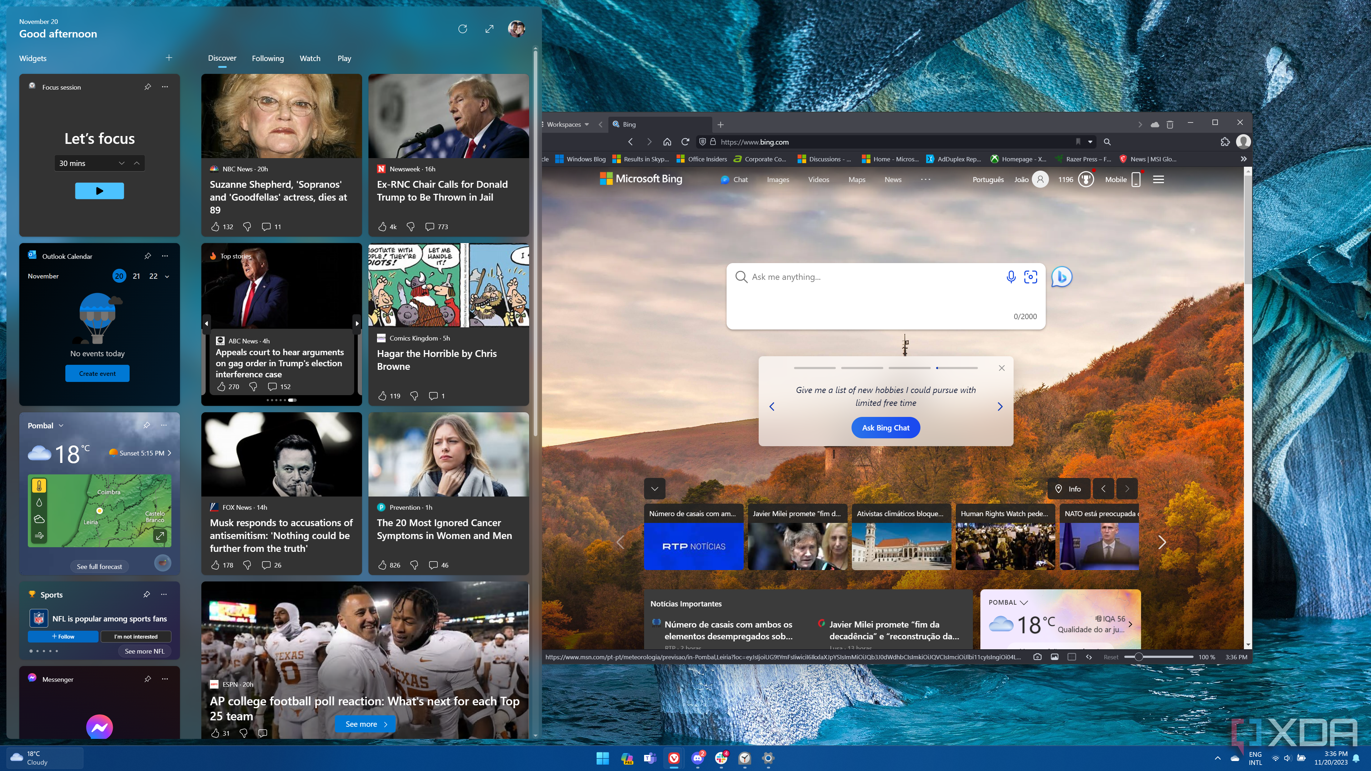Screen dimensions: 1371x771
Task: Select November 21 in Outlook Calendar
Action: tap(136, 276)
